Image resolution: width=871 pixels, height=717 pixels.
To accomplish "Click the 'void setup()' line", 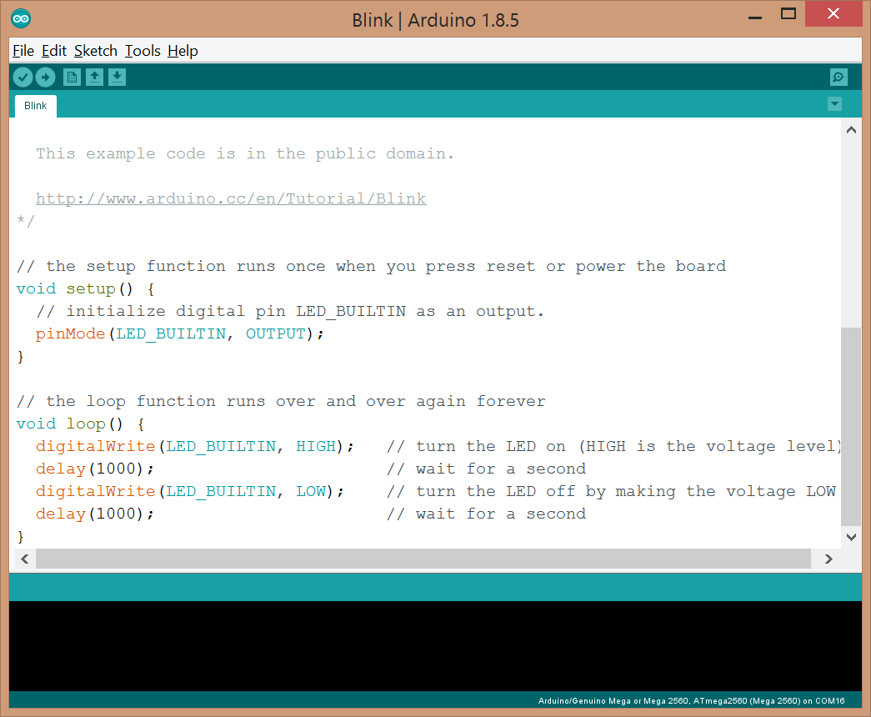I will [x=86, y=289].
